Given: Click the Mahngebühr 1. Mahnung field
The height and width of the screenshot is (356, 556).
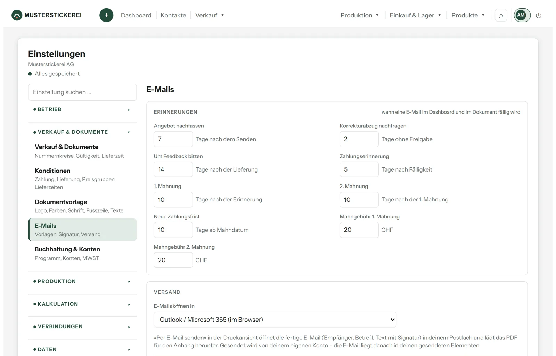Looking at the screenshot, I should tap(359, 230).
